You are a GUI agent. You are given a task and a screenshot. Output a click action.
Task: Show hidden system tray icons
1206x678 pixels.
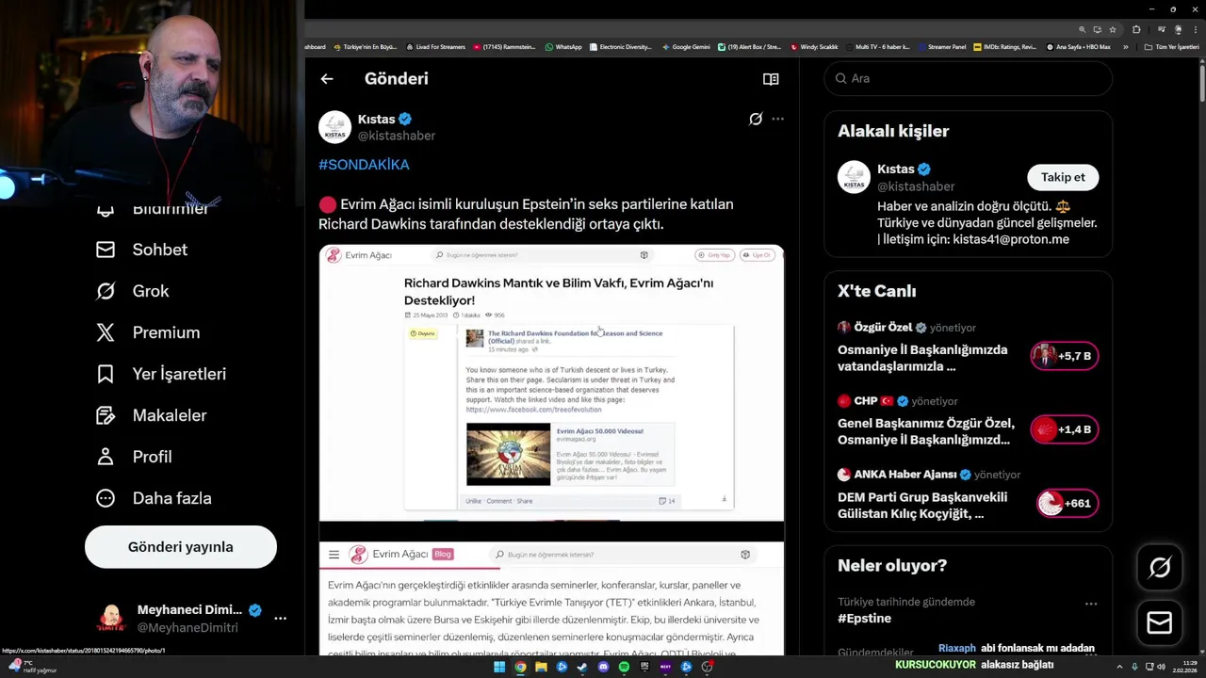[x=1120, y=667]
